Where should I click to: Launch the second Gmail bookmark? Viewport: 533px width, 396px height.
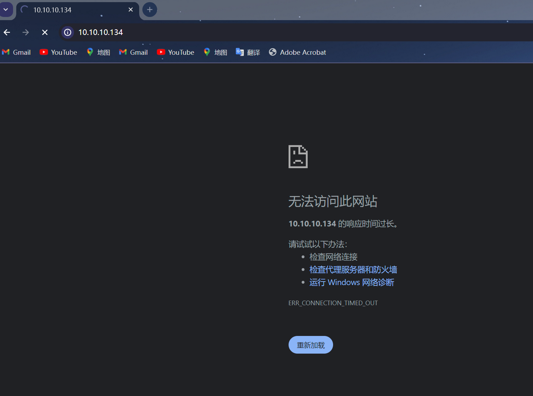134,52
